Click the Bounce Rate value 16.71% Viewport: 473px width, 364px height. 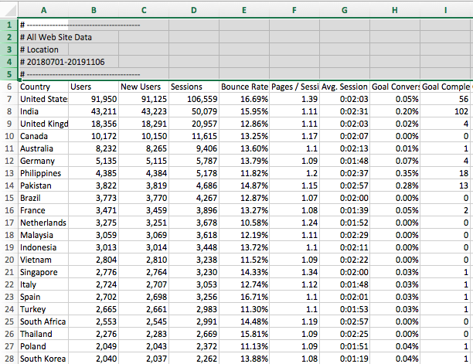point(244,297)
